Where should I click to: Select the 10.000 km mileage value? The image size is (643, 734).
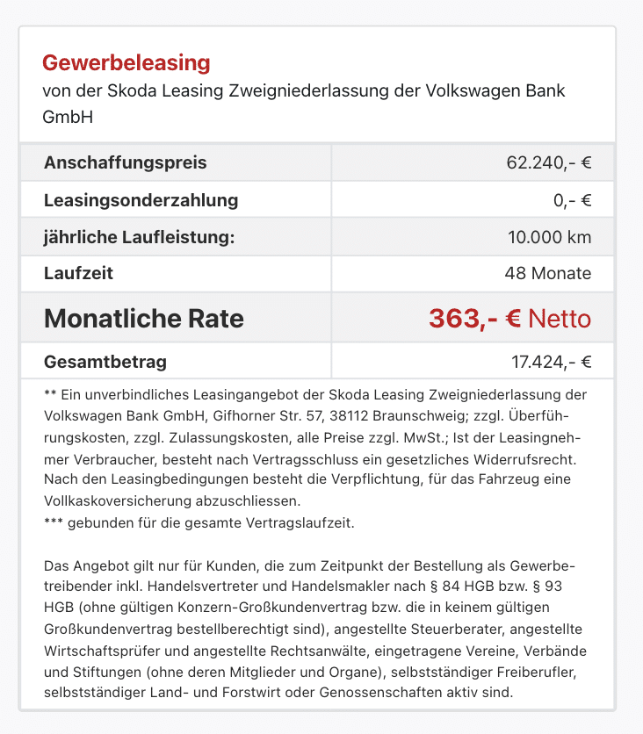(549, 237)
